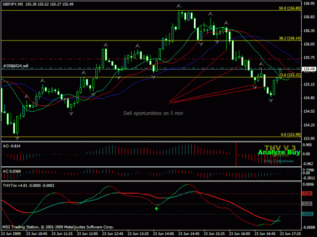The image size is (317, 237).
Task: Click the 23 Jun 15:25 time label
Action: [214, 234]
